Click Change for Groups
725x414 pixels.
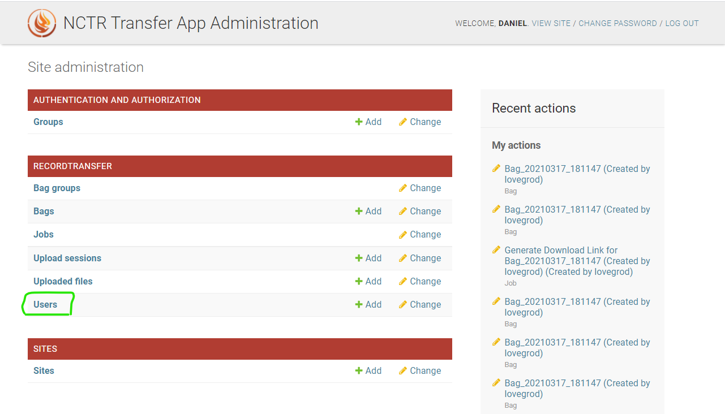click(x=420, y=122)
